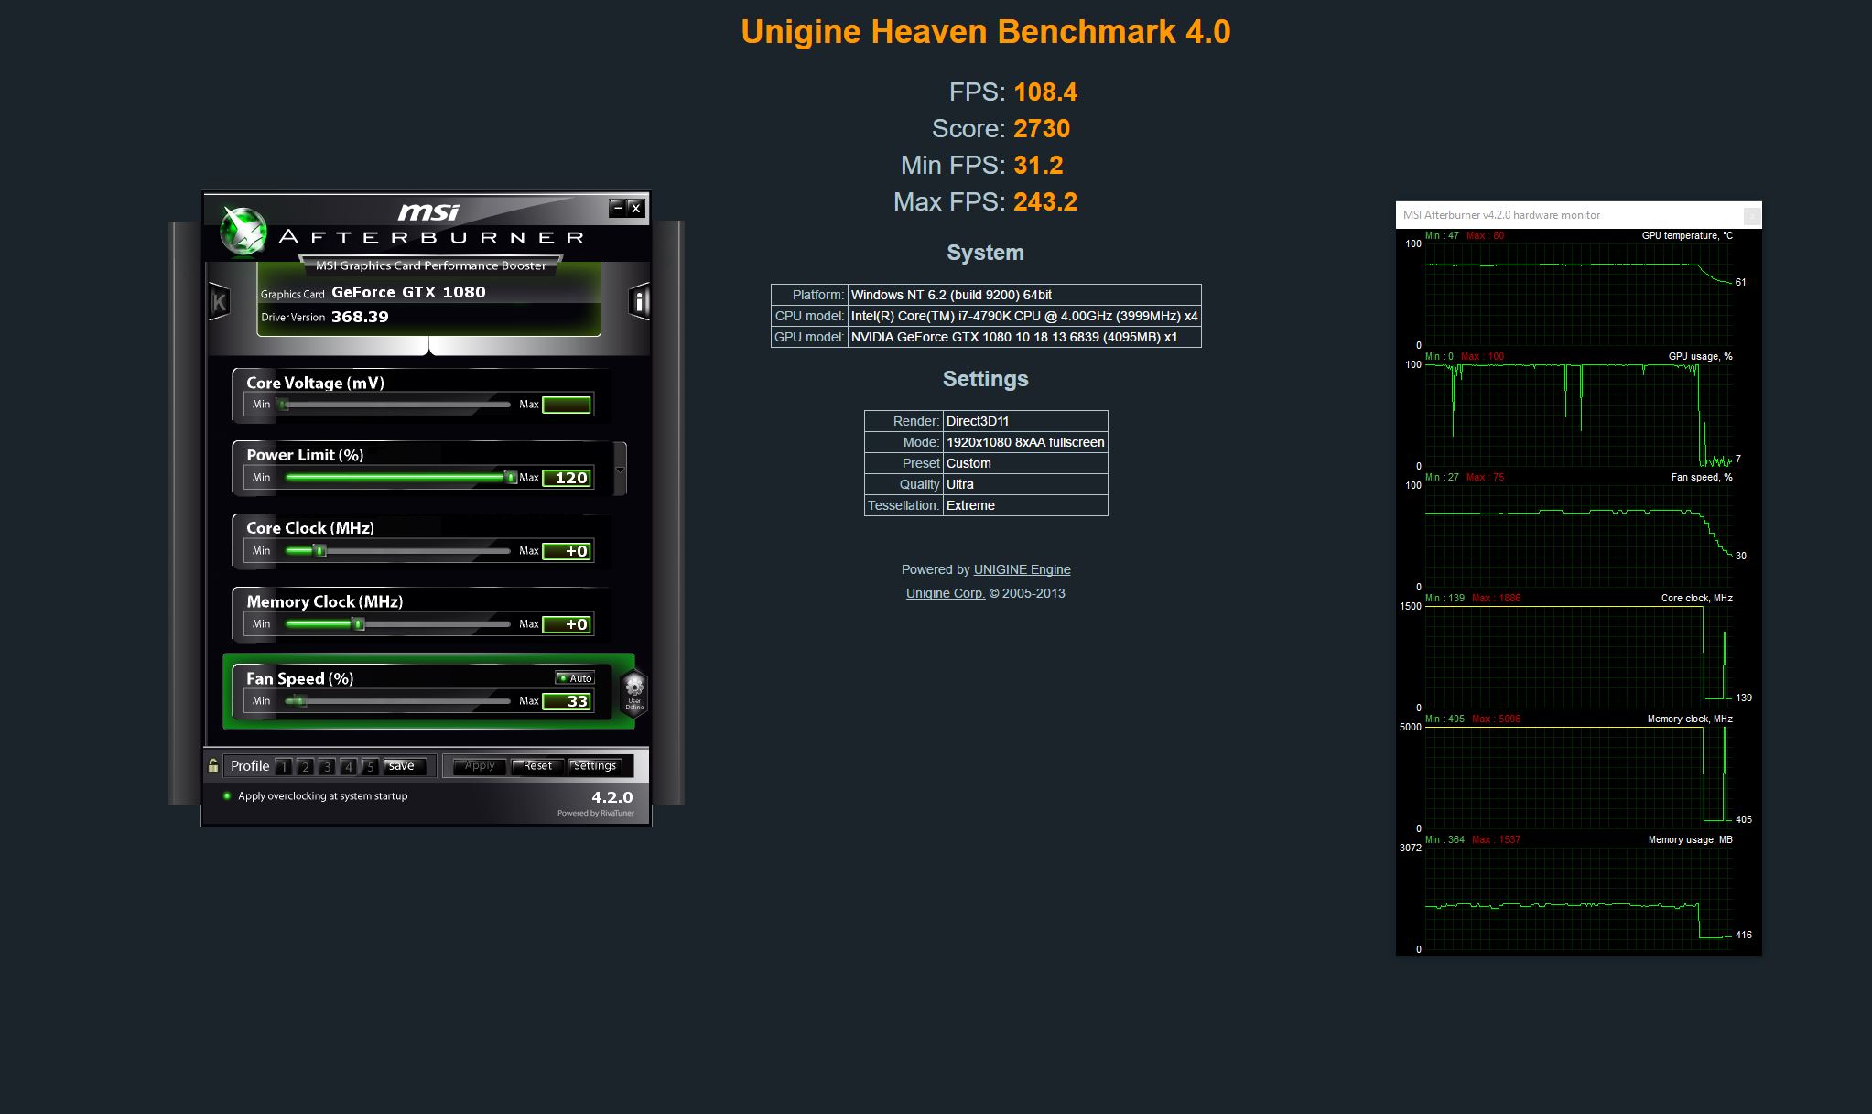Click the User Define gear icon

click(x=634, y=691)
